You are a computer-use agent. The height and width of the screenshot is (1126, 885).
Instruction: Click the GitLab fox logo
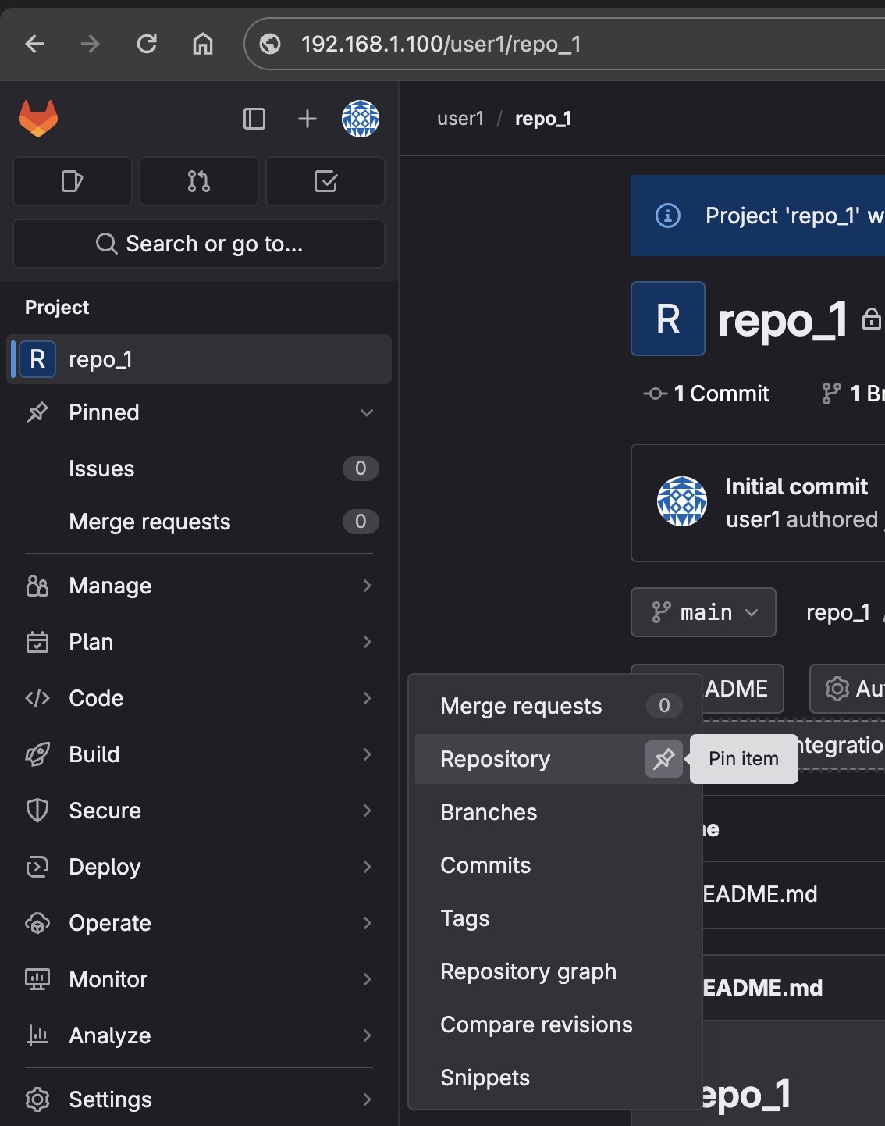tap(38, 119)
